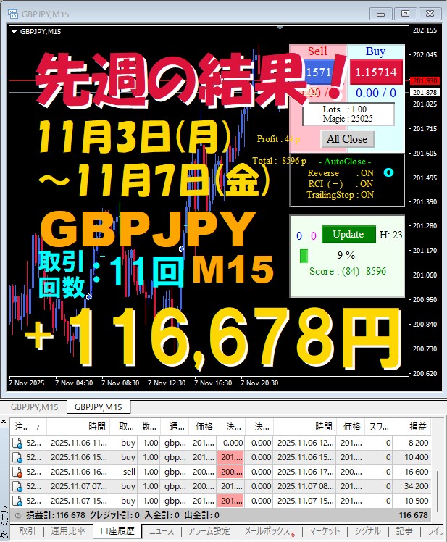Open the 取引 tab
The image size is (447, 542).
28,531
